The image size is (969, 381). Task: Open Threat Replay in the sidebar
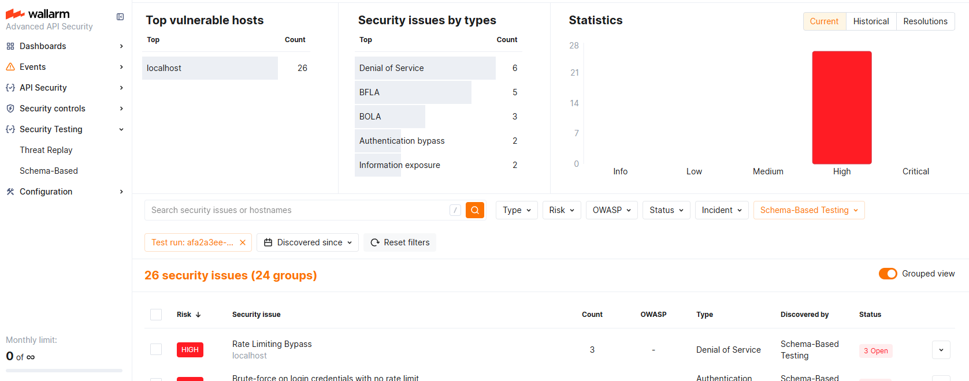46,150
